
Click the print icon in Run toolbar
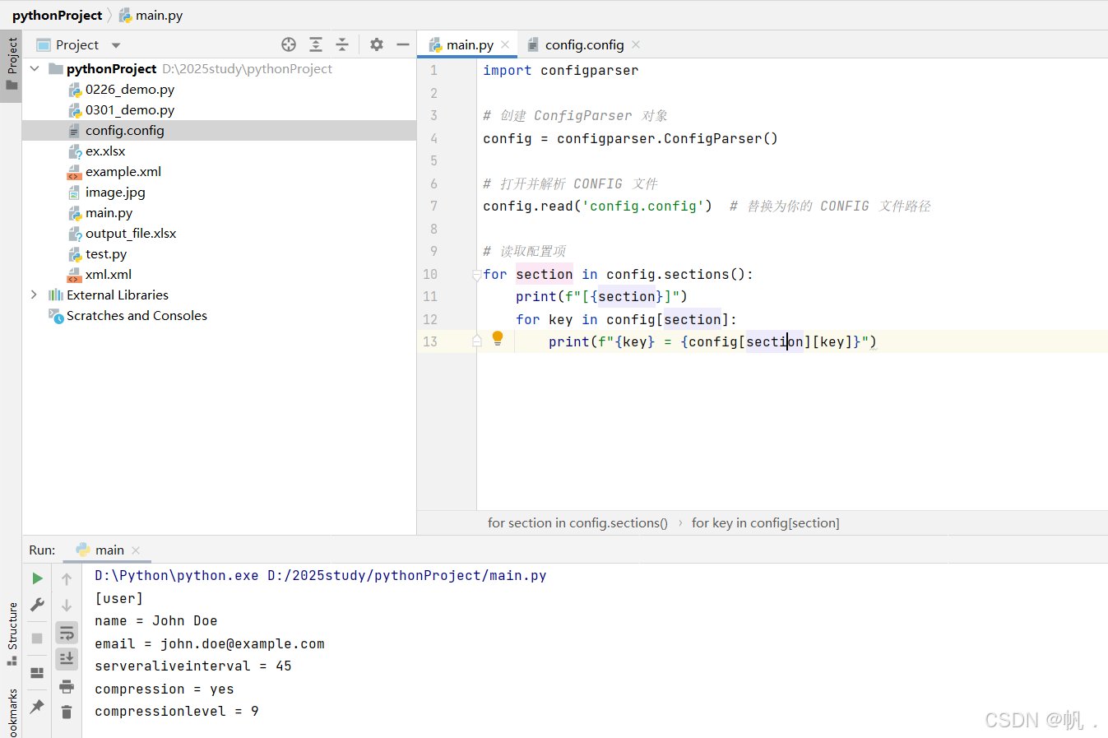point(67,685)
